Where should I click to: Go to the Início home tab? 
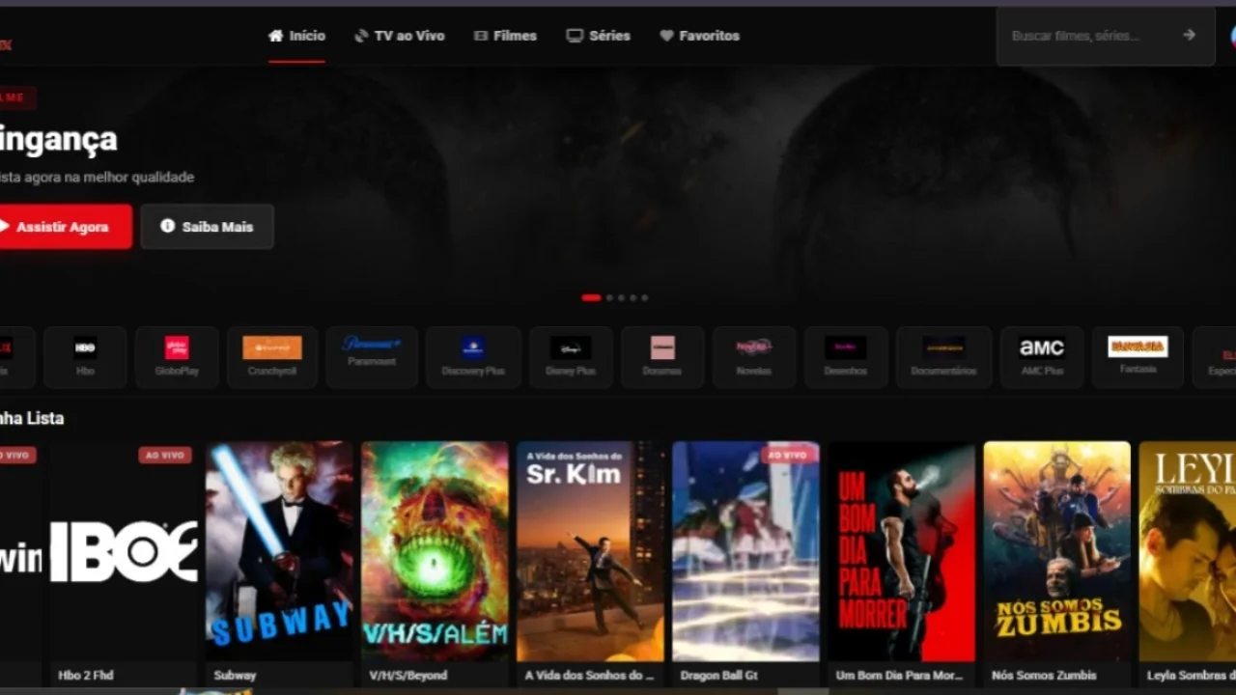[296, 36]
